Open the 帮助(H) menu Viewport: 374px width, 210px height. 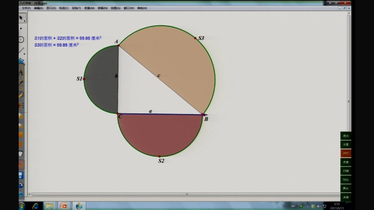tap(142, 8)
